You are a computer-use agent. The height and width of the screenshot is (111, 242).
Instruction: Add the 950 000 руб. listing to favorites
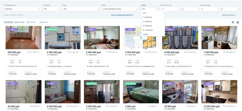click(x=38, y=29)
